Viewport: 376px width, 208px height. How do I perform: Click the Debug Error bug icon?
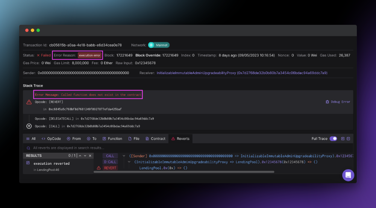(x=327, y=102)
